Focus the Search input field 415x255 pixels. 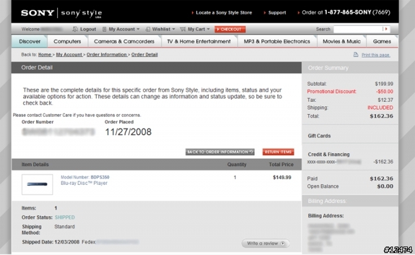click(358, 29)
